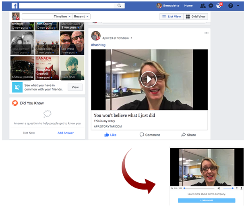The height and width of the screenshot is (209, 246).
Task: Like the post
Action: point(110,135)
